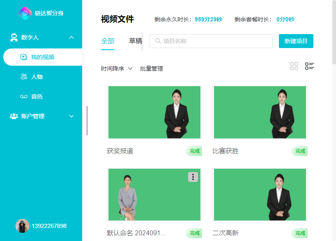Switch to the 草稿 tab
This screenshot has width=336, height=241.
[x=135, y=41]
